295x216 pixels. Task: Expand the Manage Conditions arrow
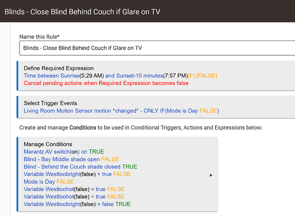click(x=211, y=175)
